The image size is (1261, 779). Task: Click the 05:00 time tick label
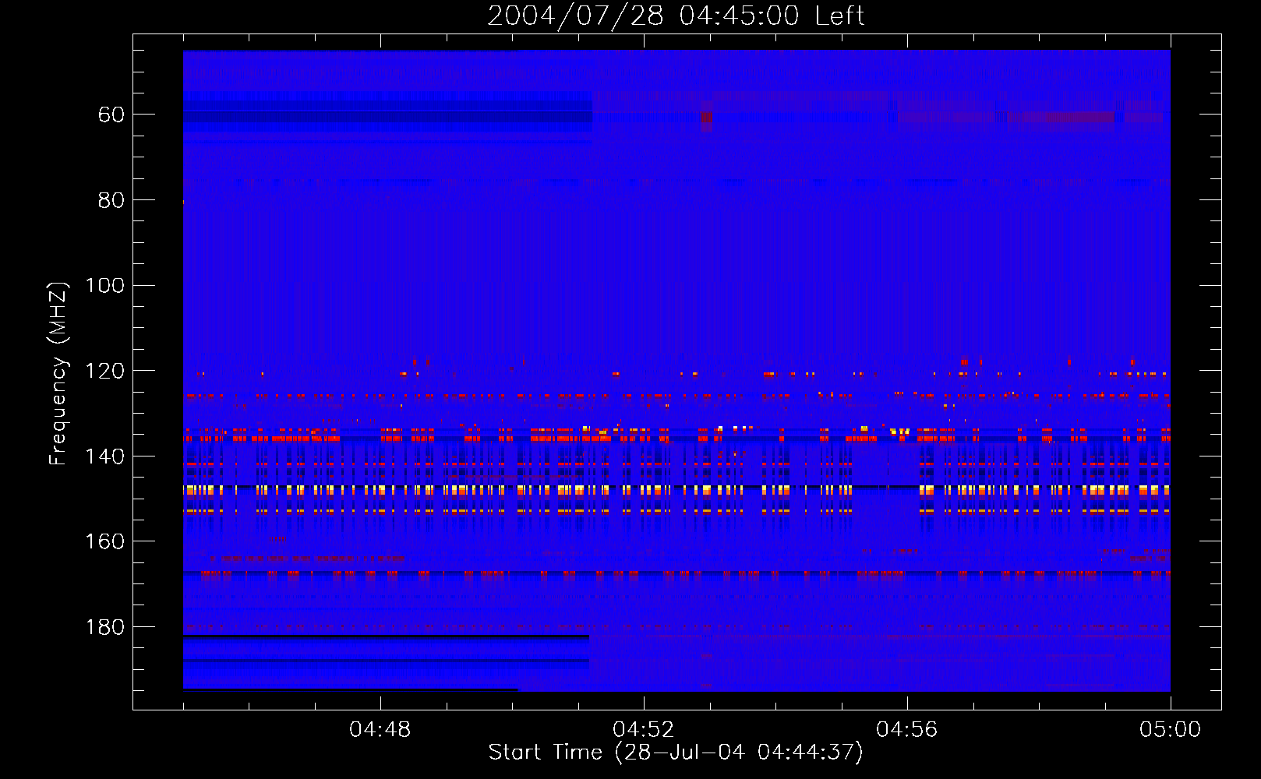(x=1171, y=730)
